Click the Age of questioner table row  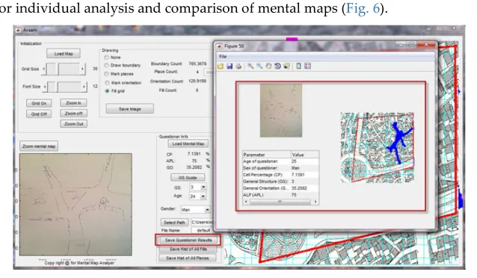pos(281,161)
